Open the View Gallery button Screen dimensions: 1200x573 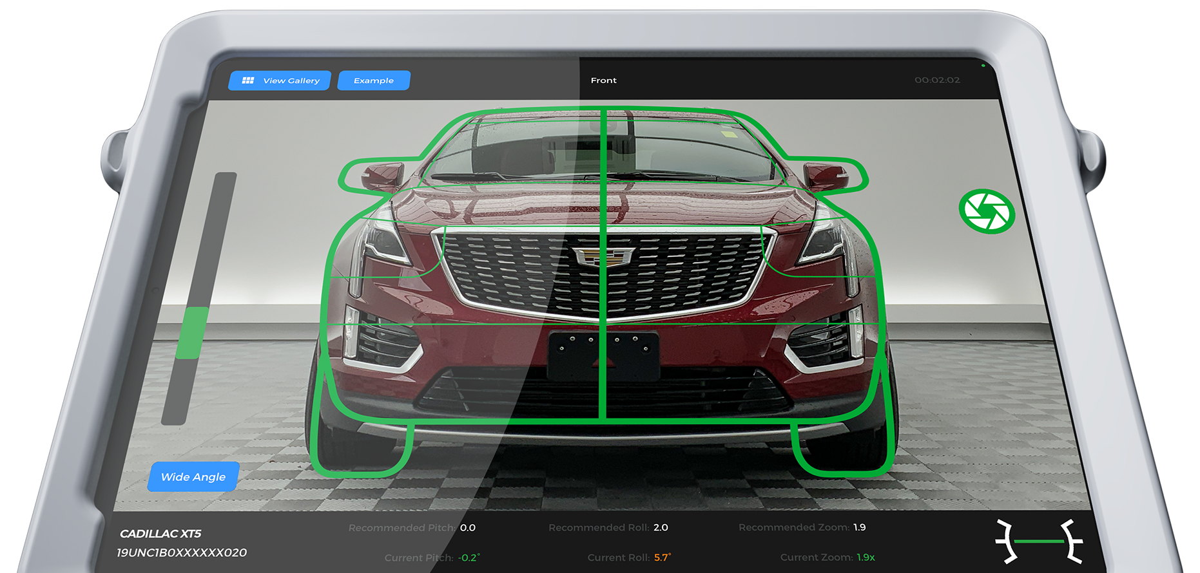coord(280,80)
